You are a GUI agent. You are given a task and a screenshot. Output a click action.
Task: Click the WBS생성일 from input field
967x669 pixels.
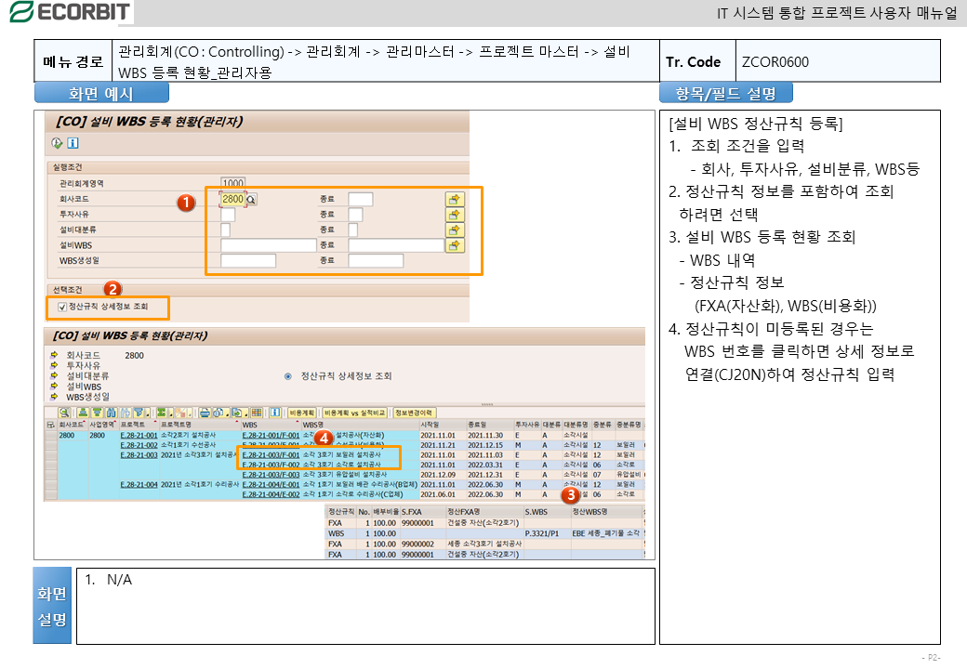pyautogui.click(x=248, y=260)
